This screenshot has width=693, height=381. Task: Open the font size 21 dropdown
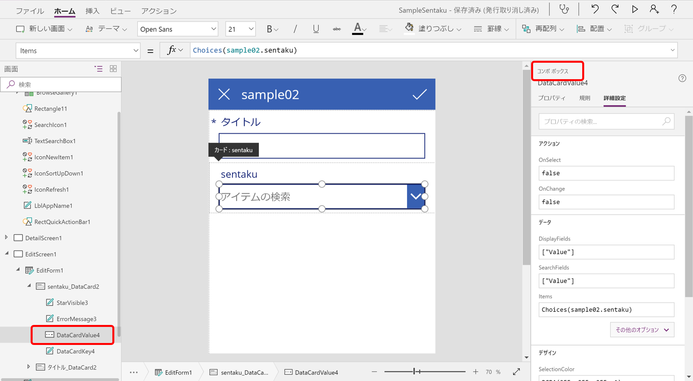240,29
